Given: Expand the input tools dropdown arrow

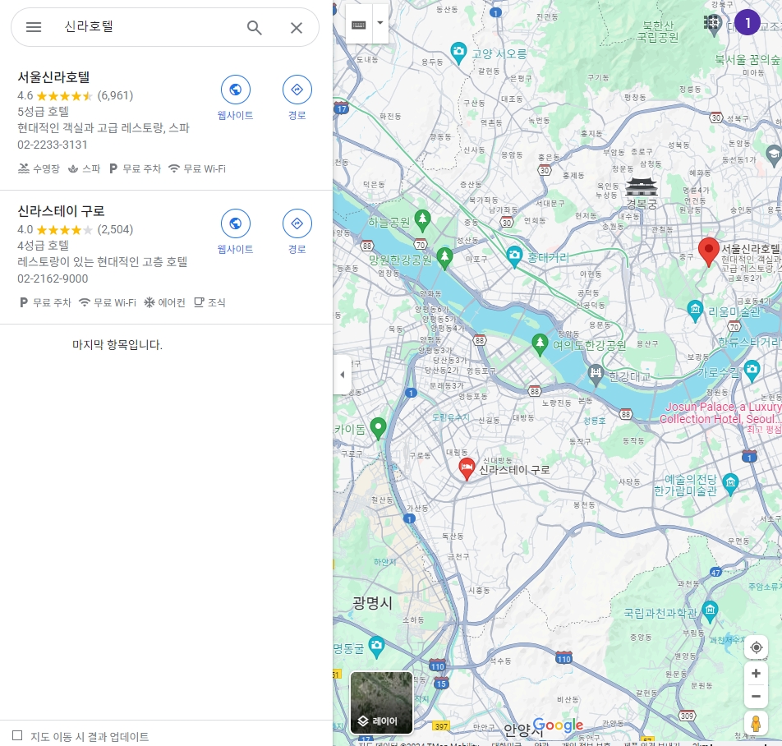Looking at the screenshot, I should tap(380, 23).
